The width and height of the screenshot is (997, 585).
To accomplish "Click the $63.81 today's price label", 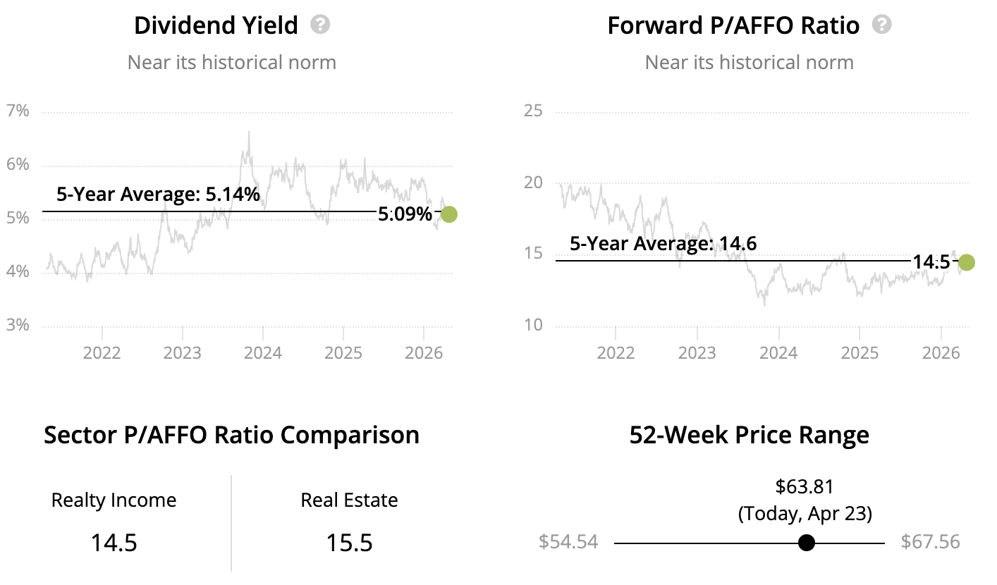I will tap(805, 486).
